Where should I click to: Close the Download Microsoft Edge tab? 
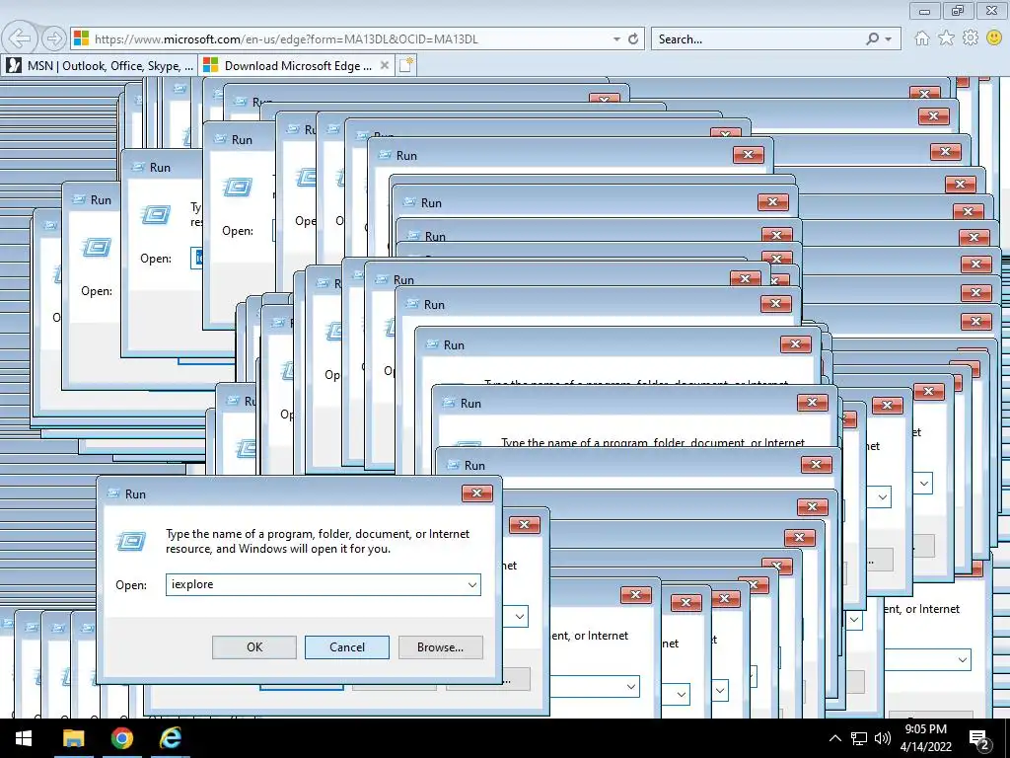[384, 65]
